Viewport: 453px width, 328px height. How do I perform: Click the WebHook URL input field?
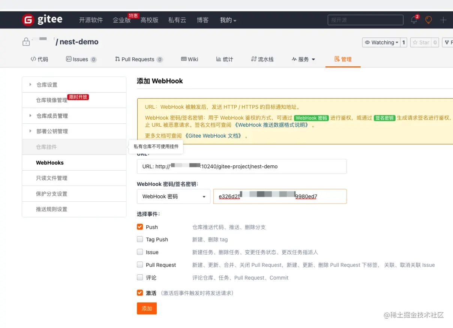coord(242,166)
